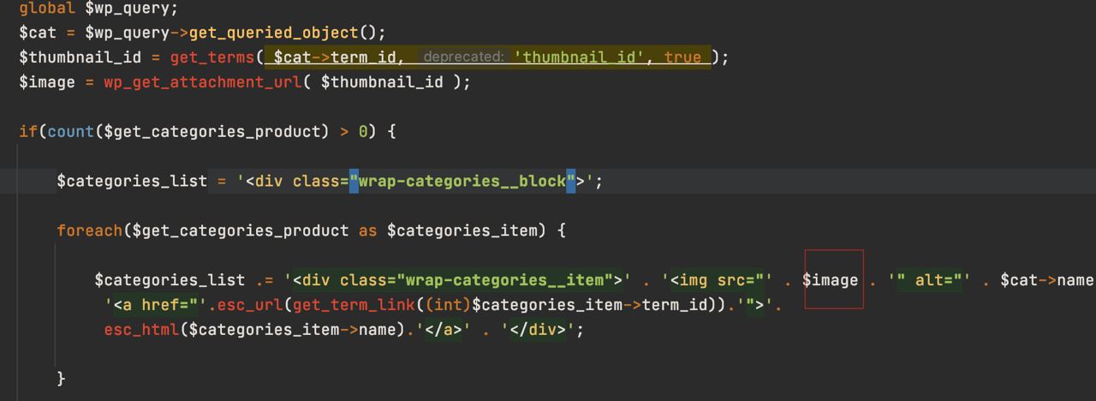Click $categories_list before the .= operator
The width and height of the screenshot is (1096, 401).
coord(170,280)
